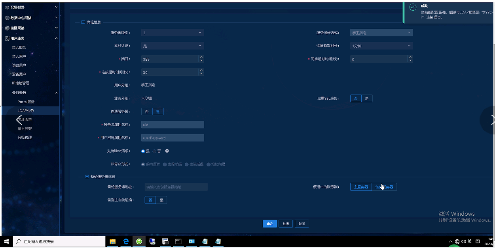This screenshot has width=495, height=248.
Task: Collapse the 业务参数 submenu chevron
Action: pyautogui.click(x=56, y=93)
